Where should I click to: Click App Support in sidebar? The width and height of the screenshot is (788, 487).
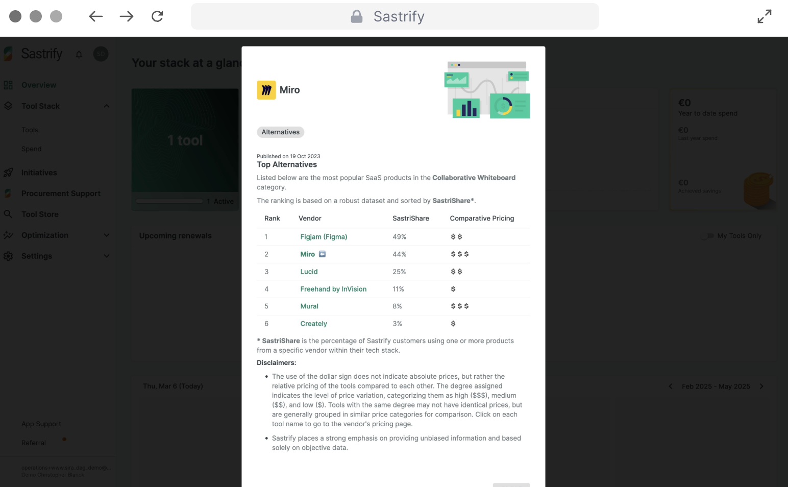[41, 424]
